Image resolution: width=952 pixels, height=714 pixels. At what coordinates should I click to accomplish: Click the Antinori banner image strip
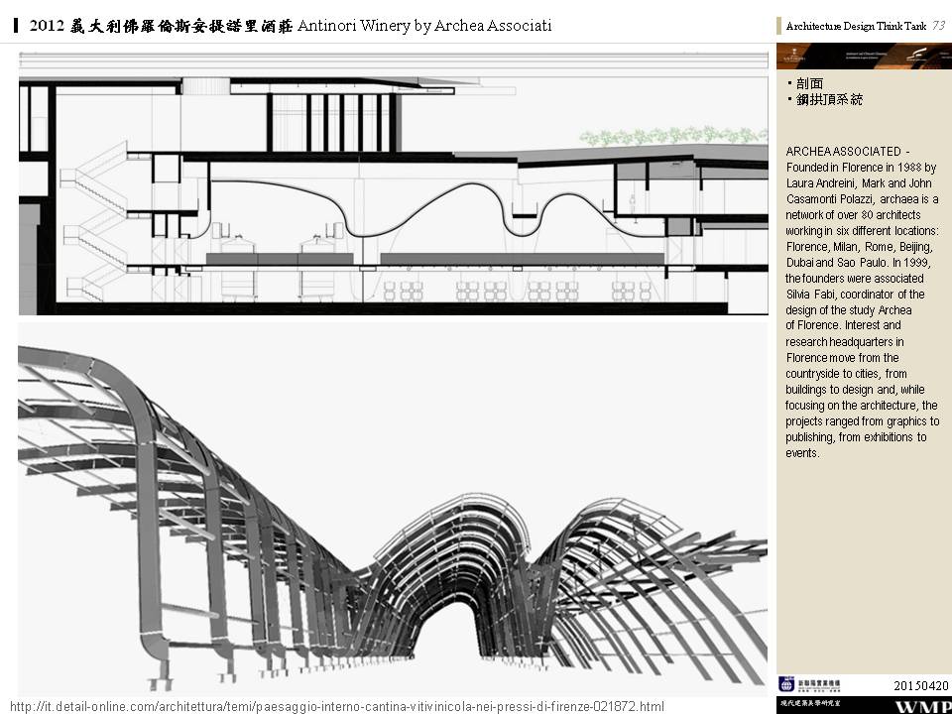tap(863, 56)
